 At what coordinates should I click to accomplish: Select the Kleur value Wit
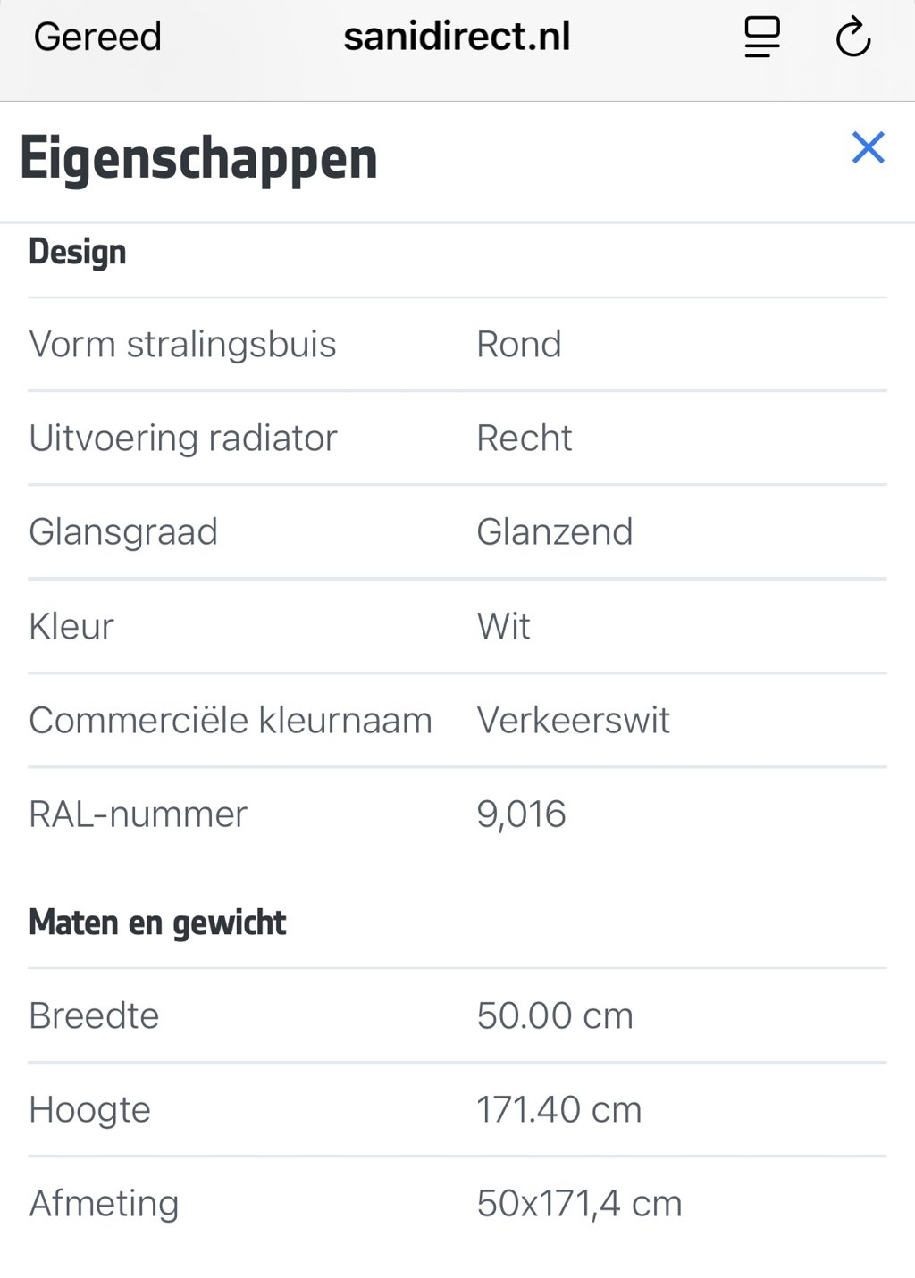click(x=503, y=626)
